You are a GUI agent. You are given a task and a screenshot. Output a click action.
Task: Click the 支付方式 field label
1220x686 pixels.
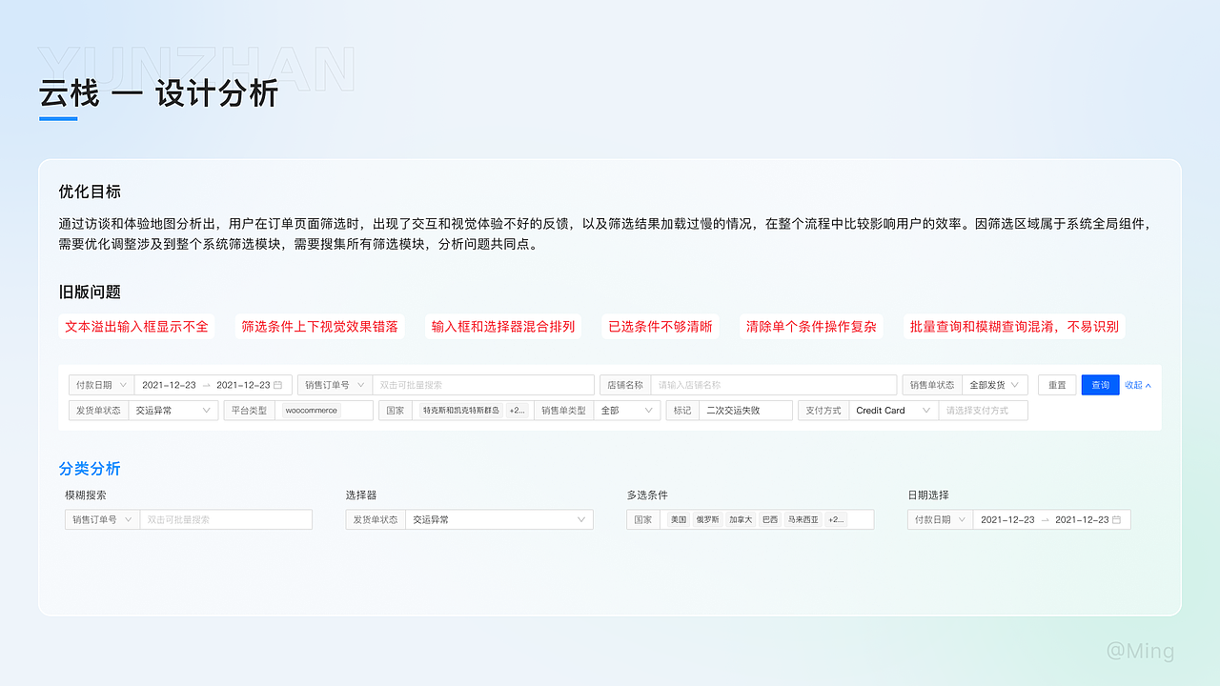tap(823, 411)
